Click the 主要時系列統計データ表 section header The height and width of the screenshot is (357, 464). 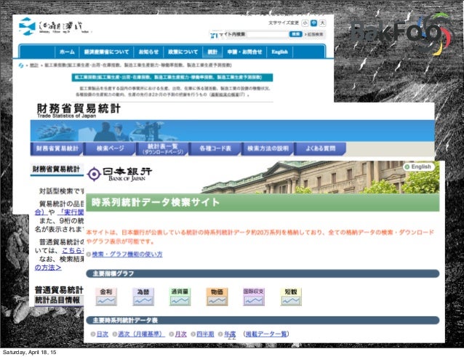263,321
